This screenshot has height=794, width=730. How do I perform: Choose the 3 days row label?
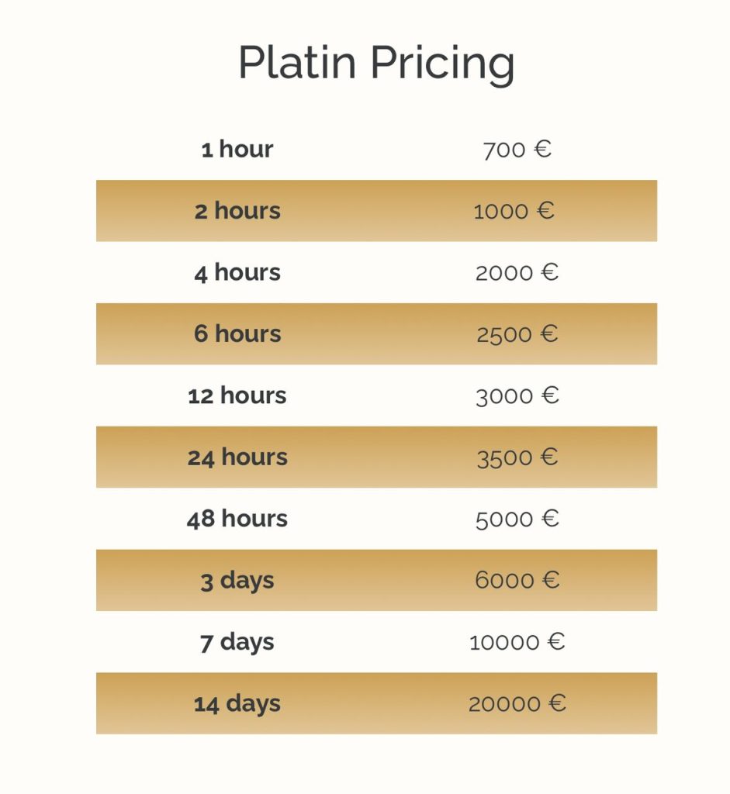(237, 581)
